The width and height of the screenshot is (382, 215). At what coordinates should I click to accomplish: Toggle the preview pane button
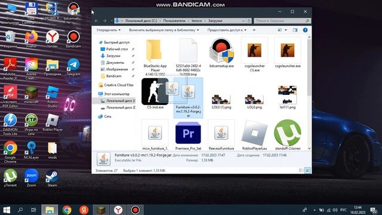point(295,30)
